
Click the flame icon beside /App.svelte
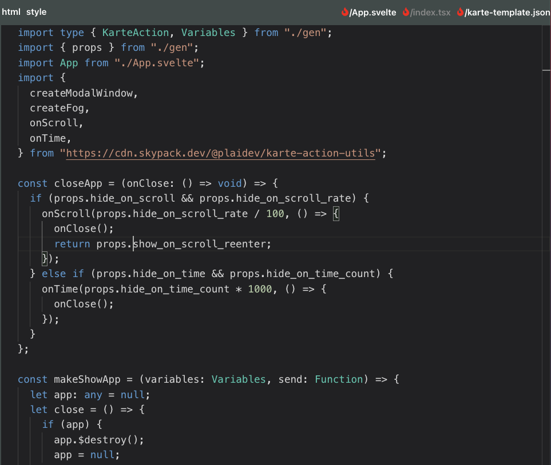pos(345,12)
